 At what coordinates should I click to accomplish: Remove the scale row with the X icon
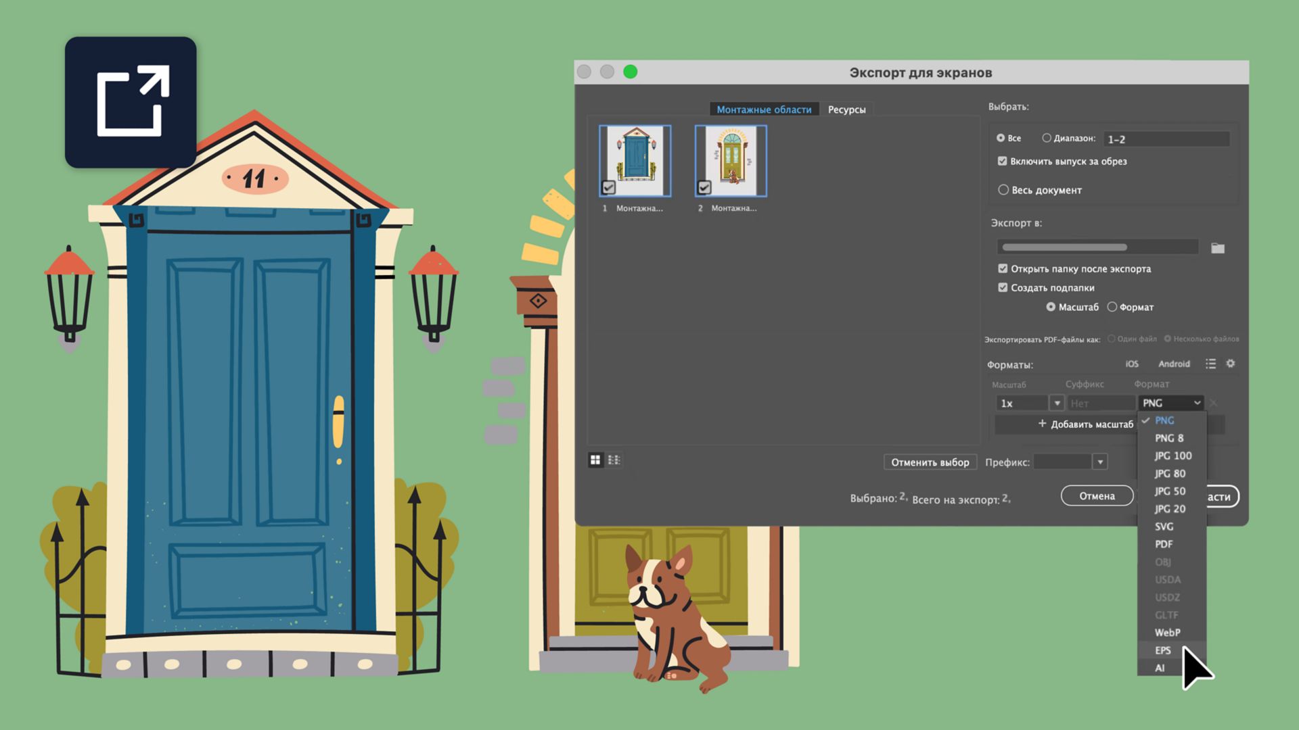tap(1214, 404)
